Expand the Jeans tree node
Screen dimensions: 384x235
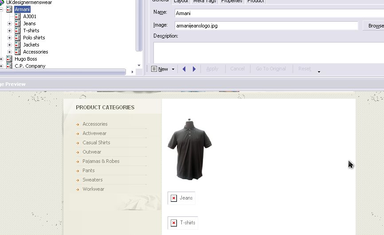tap(10, 23)
